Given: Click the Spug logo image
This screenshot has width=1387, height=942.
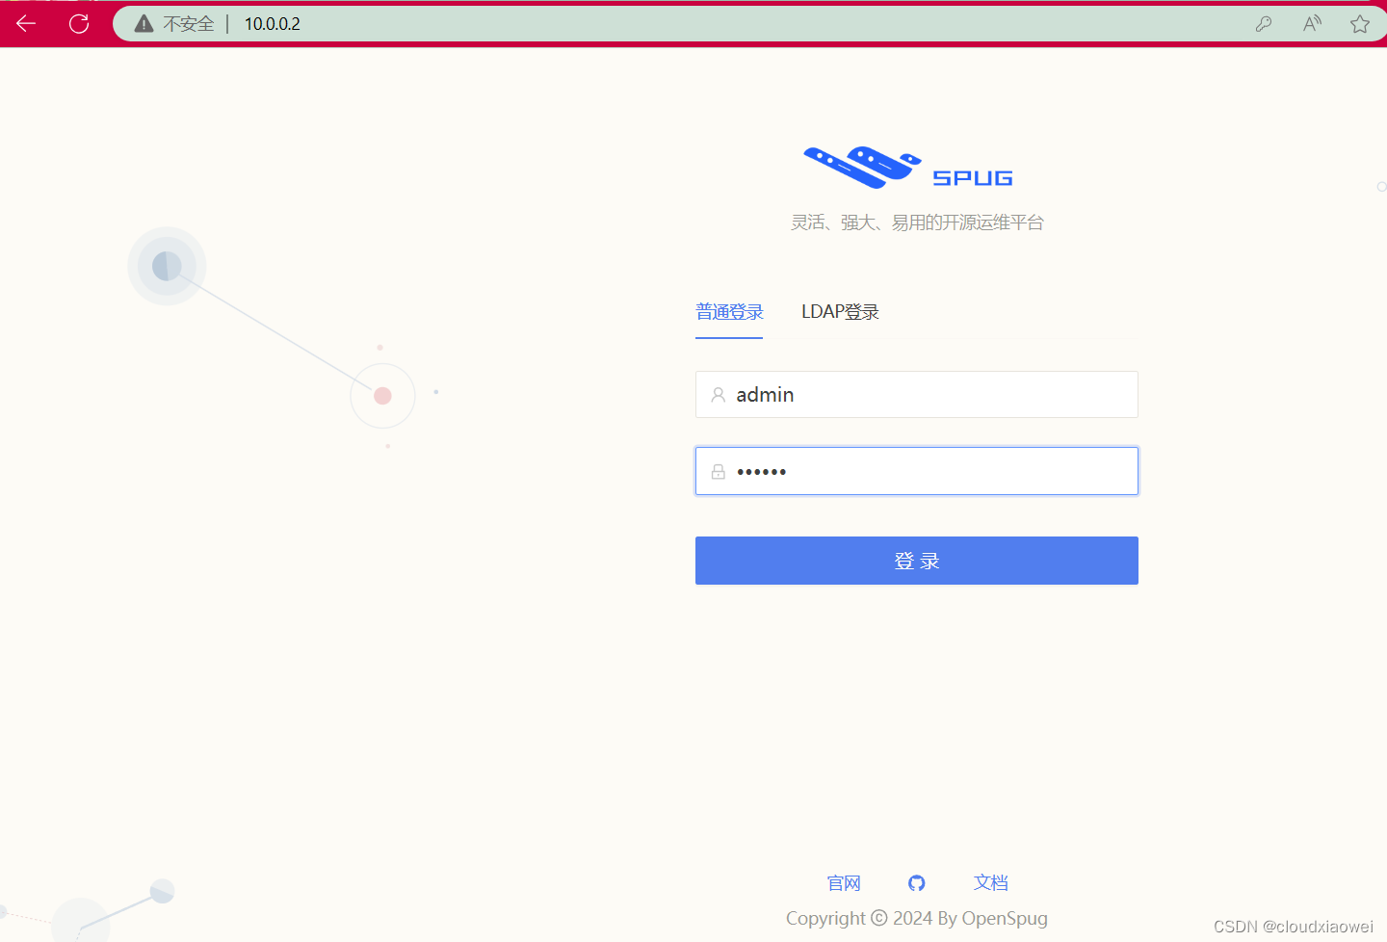Looking at the screenshot, I should tap(908, 168).
